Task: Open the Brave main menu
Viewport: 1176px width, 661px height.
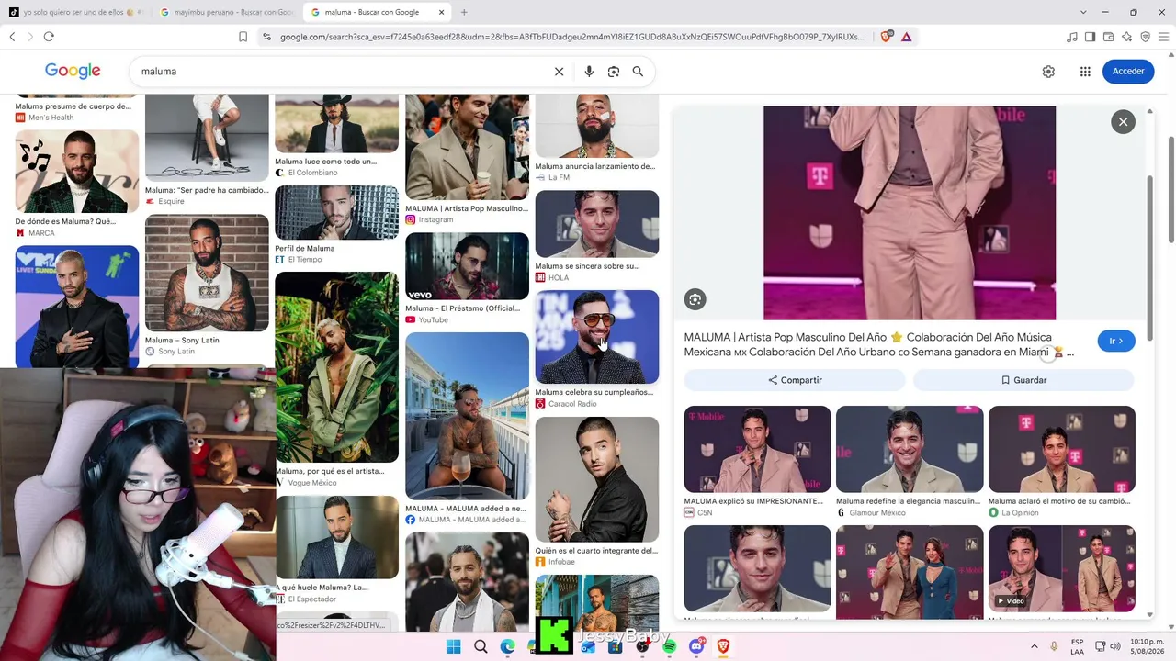Action: tap(1163, 37)
